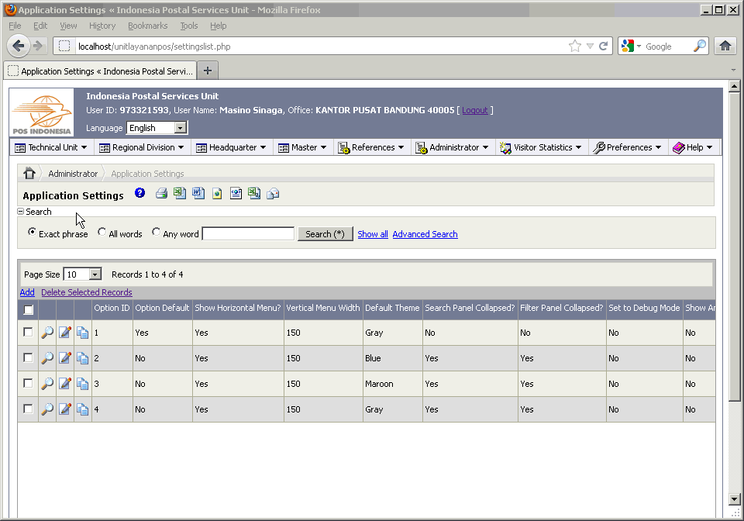This screenshot has height=521, width=744.
Task: Collapse the Search panel
Action: 21,212
